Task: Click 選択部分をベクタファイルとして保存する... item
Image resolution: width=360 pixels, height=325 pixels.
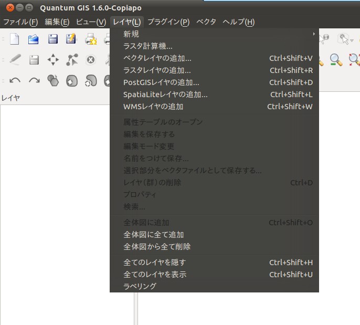Action: pos(214,171)
